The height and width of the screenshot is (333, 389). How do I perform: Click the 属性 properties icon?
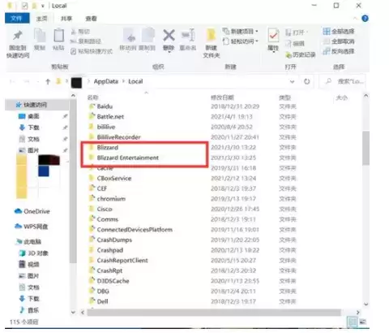click(x=273, y=36)
